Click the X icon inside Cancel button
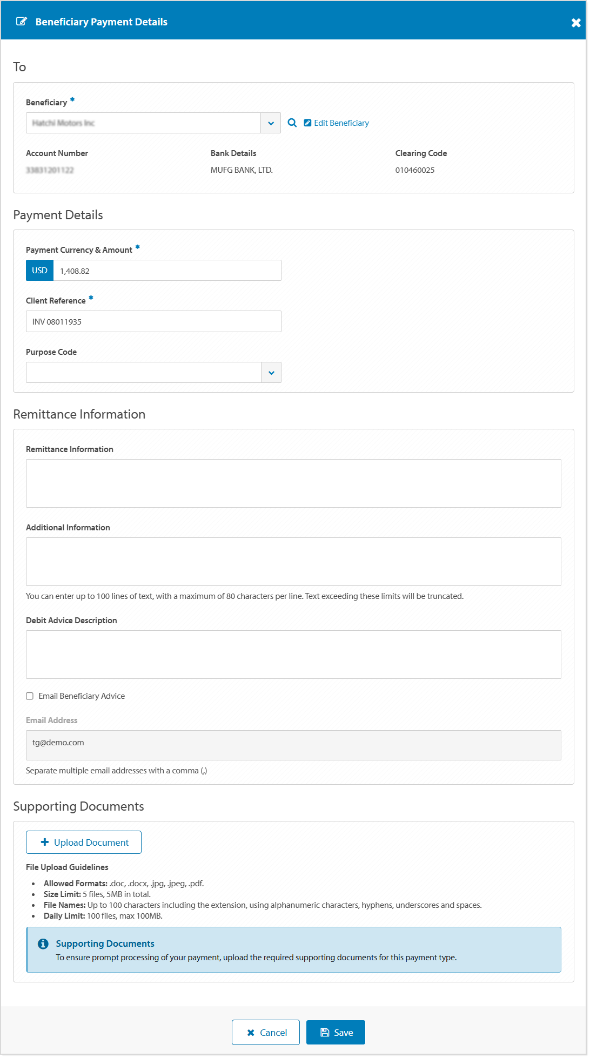Viewport: 590px width, 1058px height. click(x=251, y=1032)
